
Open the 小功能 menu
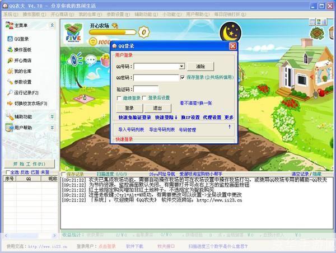[x=172, y=15]
